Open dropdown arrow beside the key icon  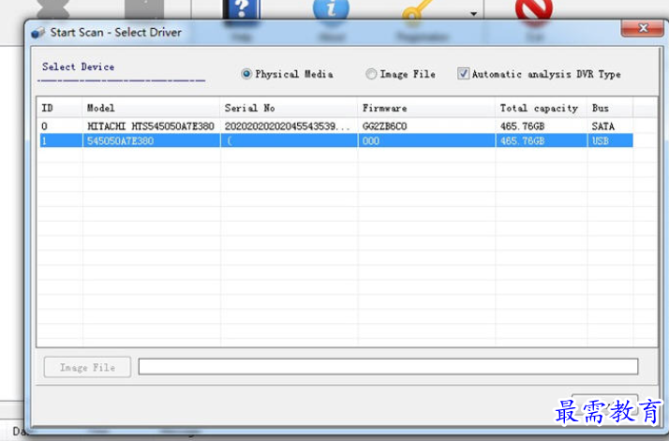[x=473, y=14]
